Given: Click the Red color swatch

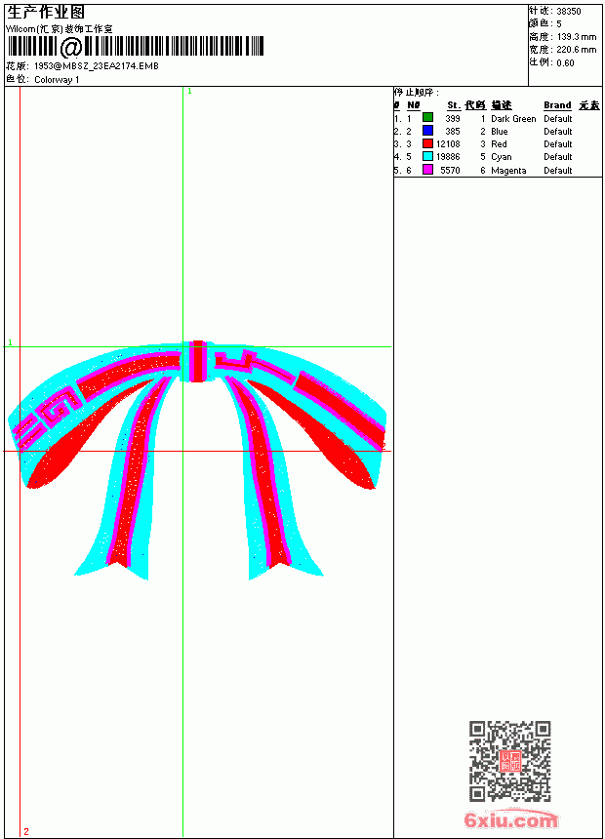Looking at the screenshot, I should [427, 143].
